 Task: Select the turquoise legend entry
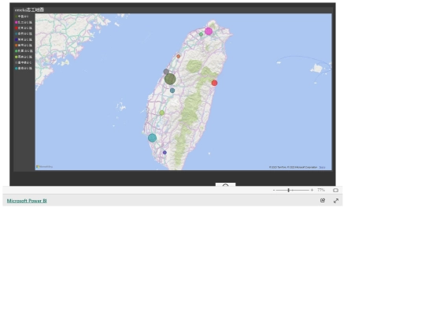(24, 69)
